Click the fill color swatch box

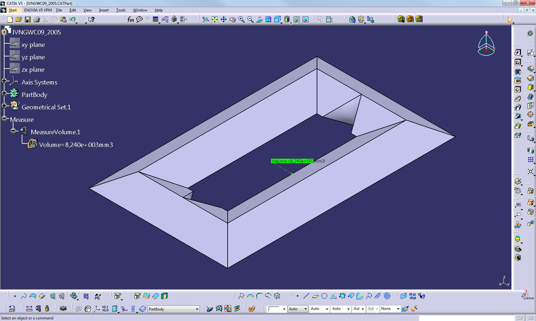[274, 309]
